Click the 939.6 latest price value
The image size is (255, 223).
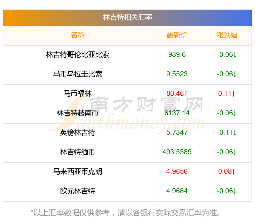[x=177, y=55]
